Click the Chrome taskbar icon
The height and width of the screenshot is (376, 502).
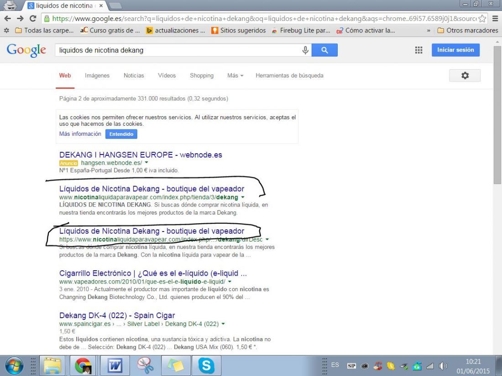(x=83, y=366)
